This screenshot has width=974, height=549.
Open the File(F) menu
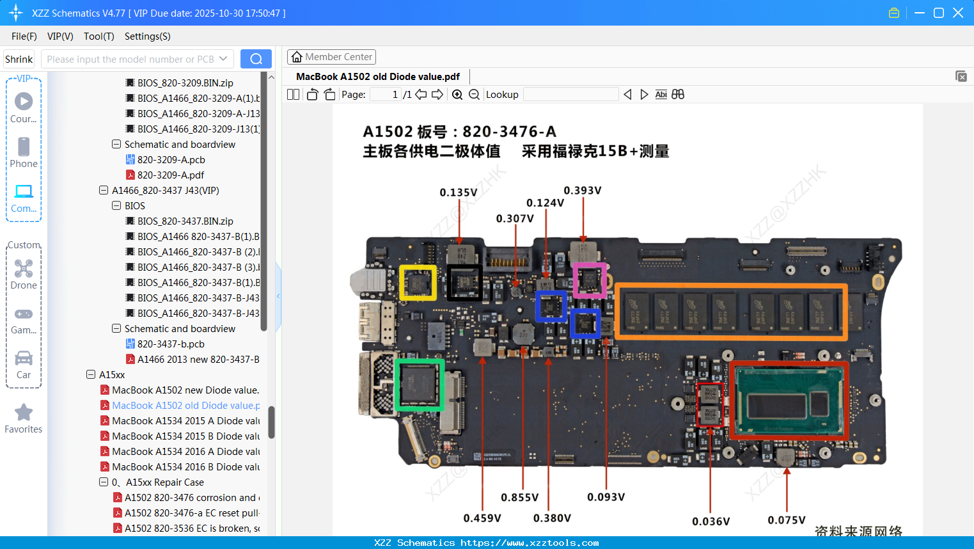pyautogui.click(x=24, y=36)
